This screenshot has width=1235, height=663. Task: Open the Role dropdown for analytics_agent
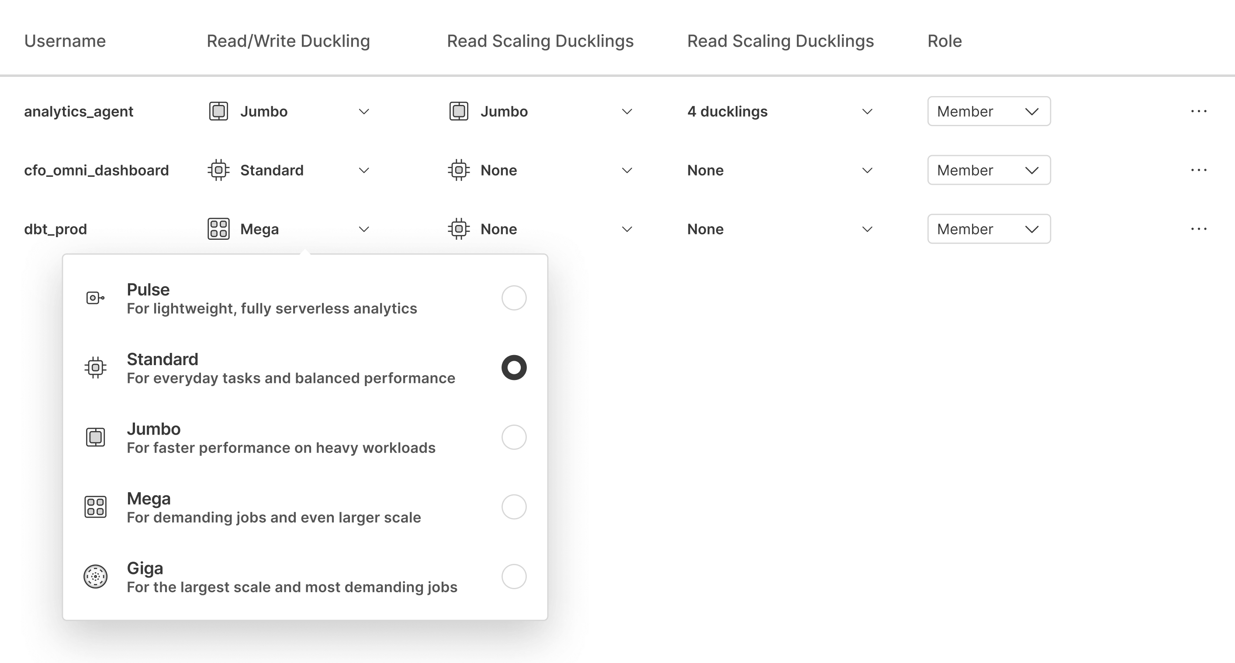[x=989, y=111]
